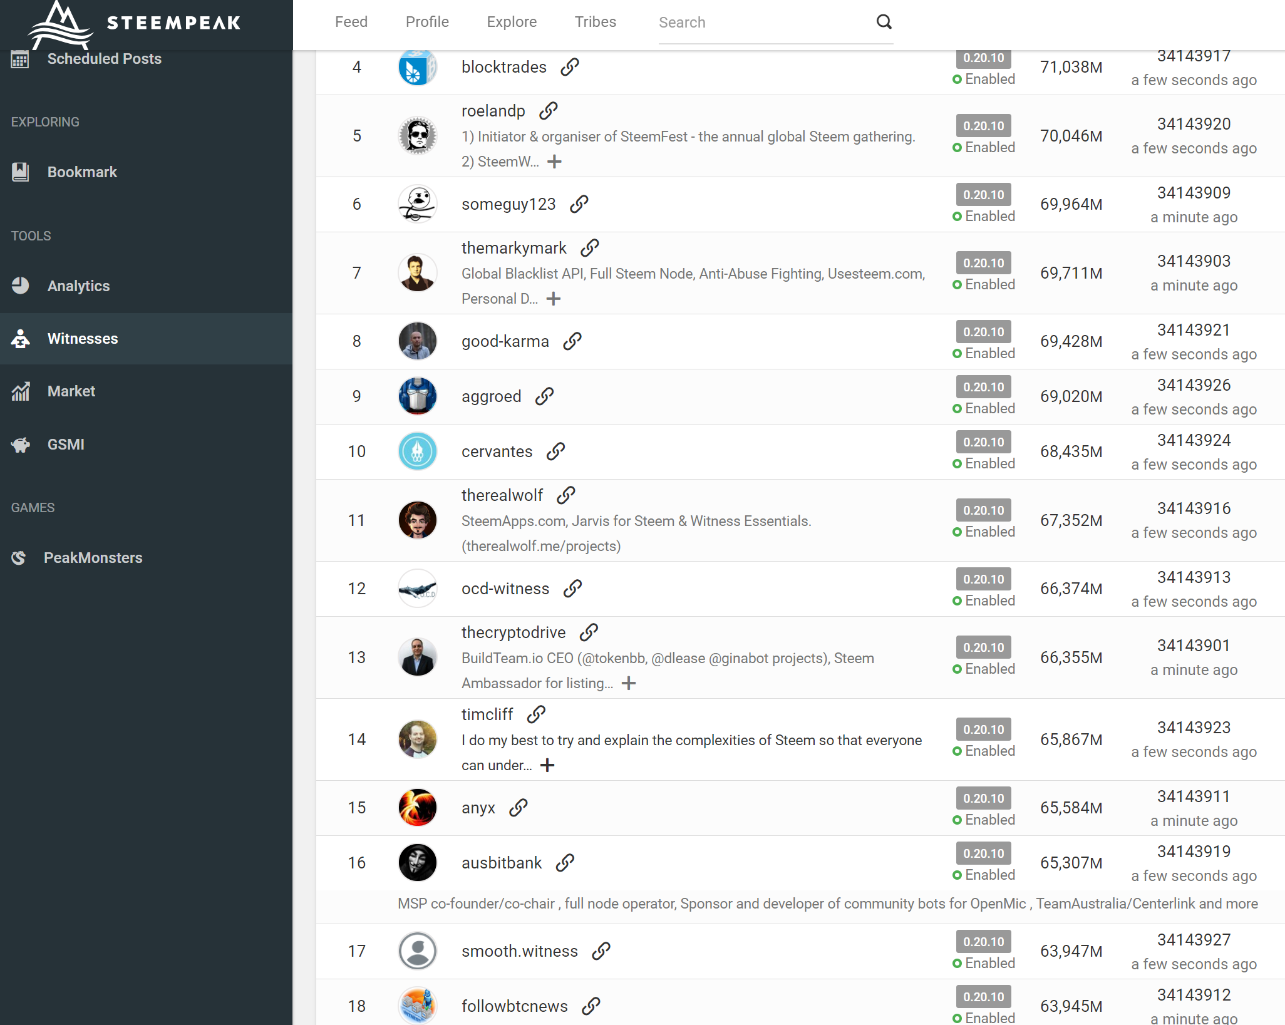The width and height of the screenshot is (1285, 1025).
Task: Click link icon beside ocd-witness
Action: click(572, 589)
